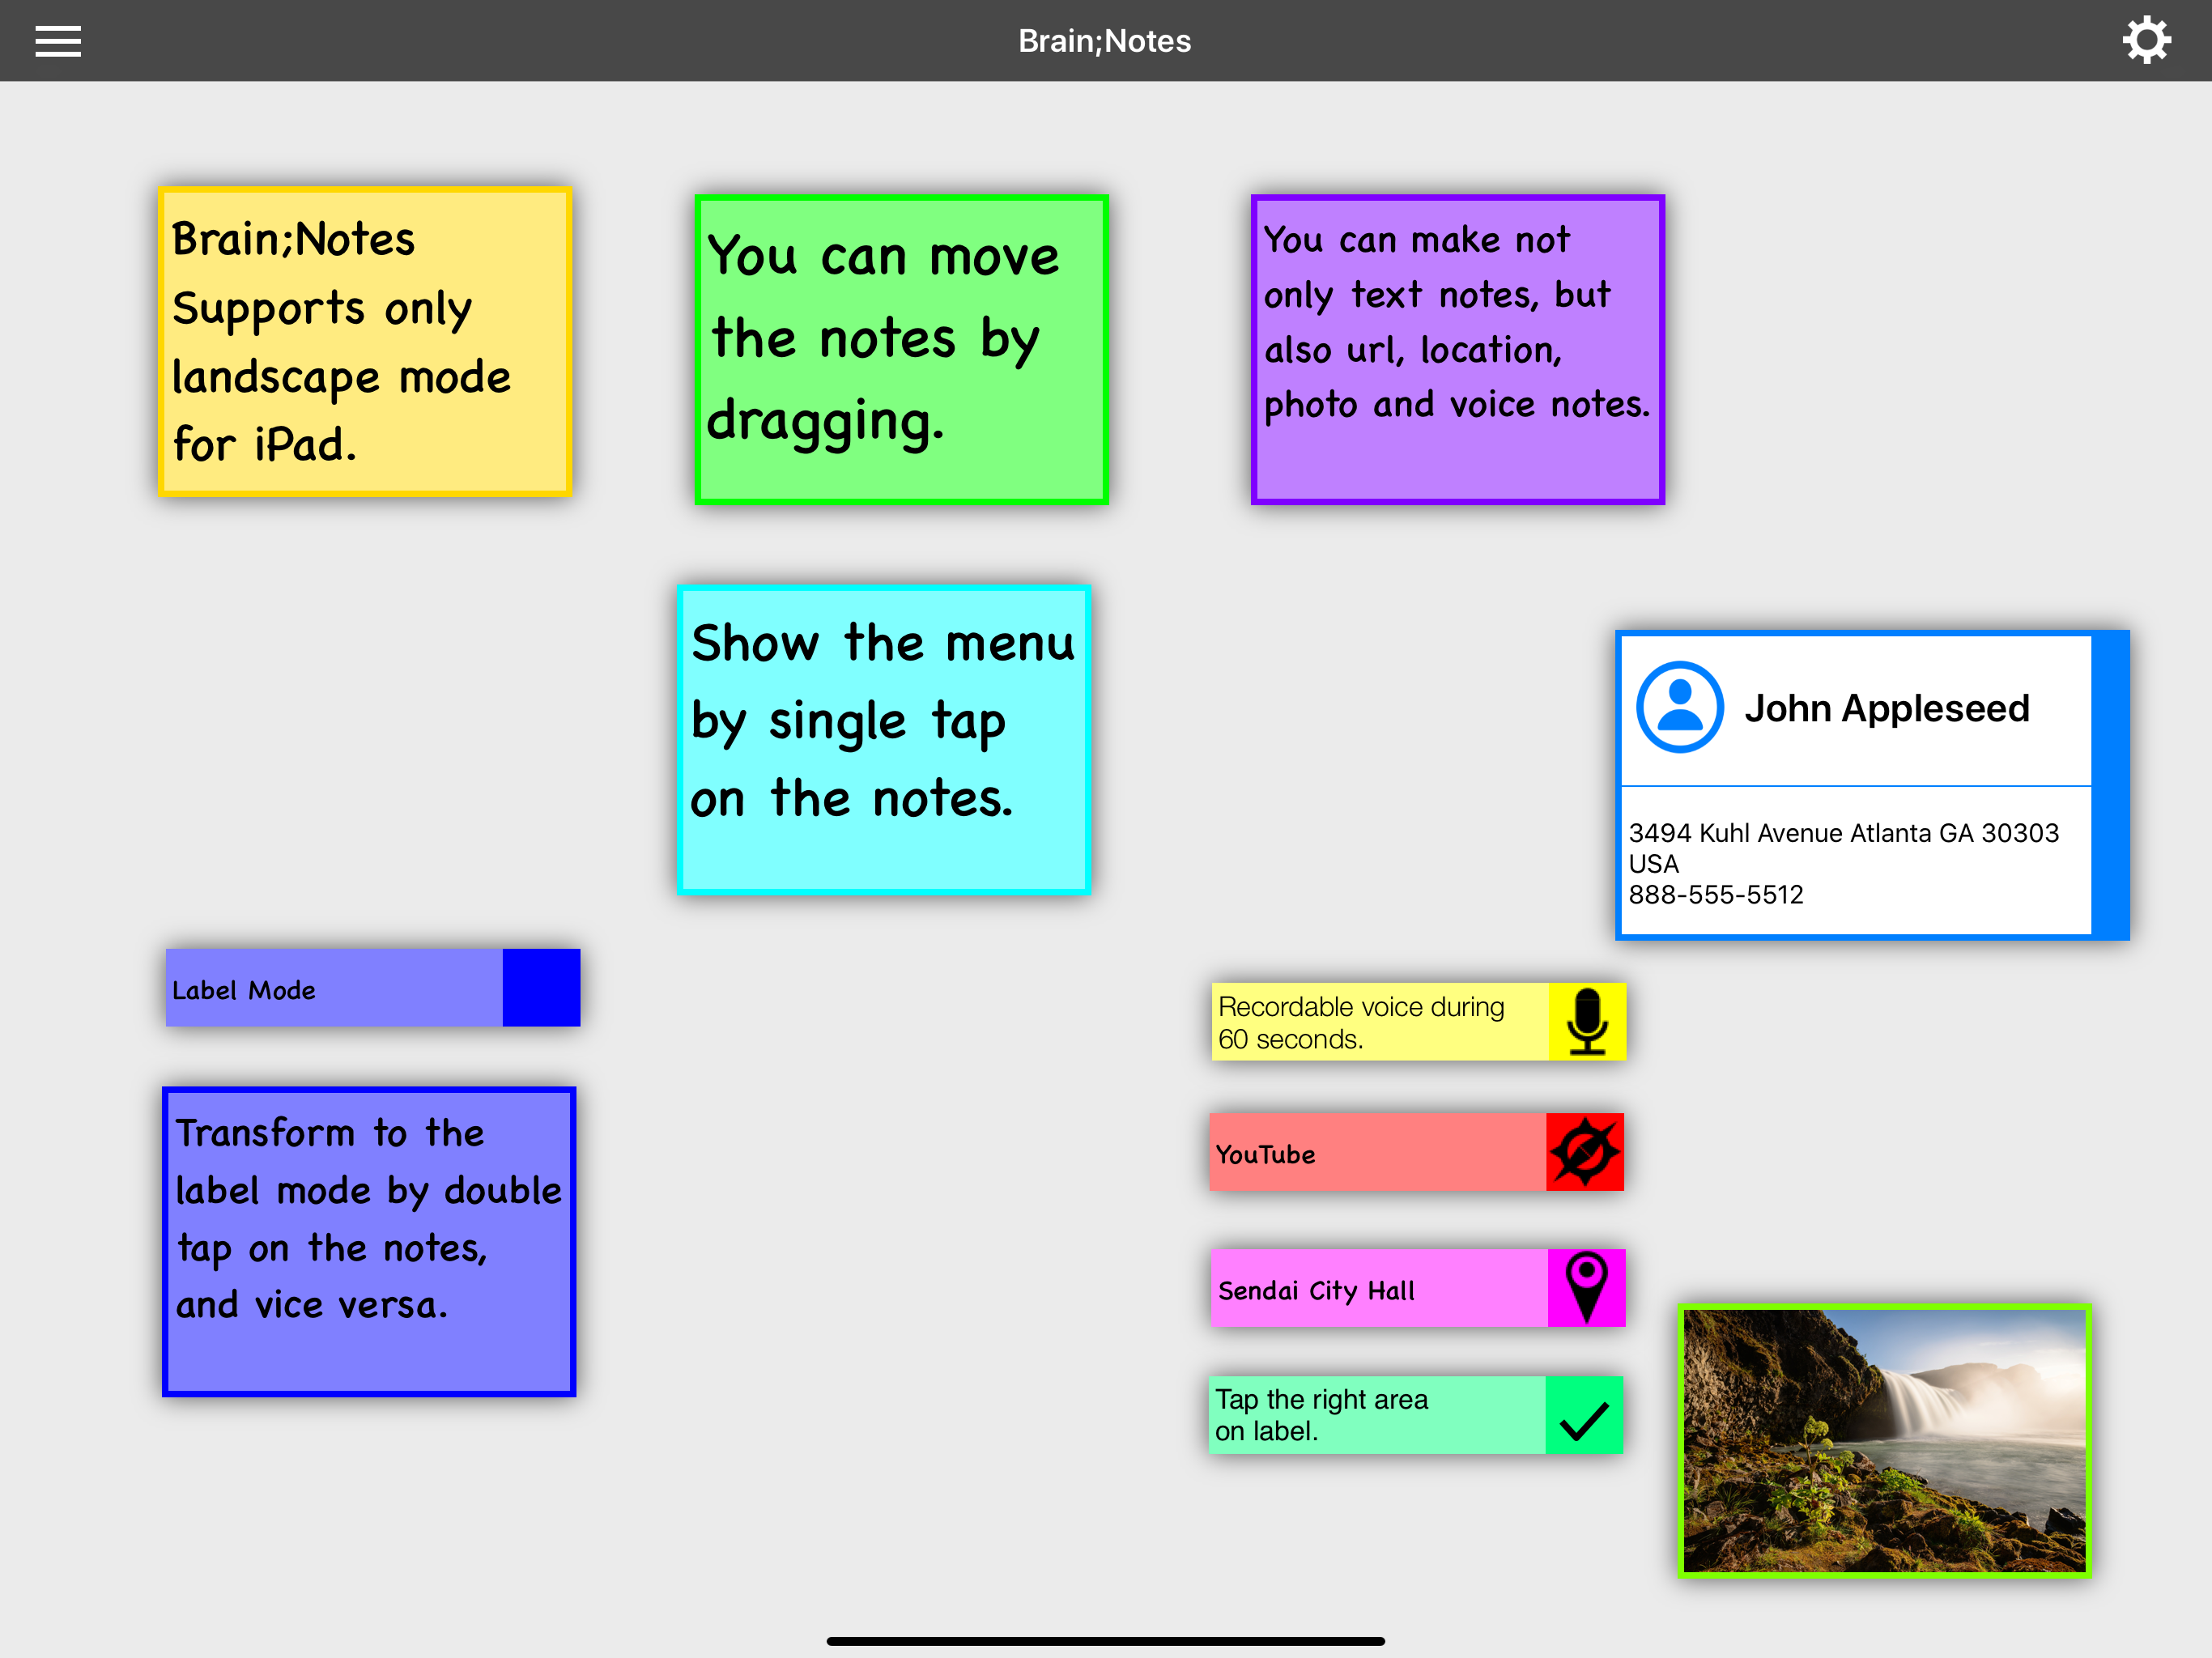The width and height of the screenshot is (2212, 1658).
Task: Open the hamburger menu
Action: (58, 41)
